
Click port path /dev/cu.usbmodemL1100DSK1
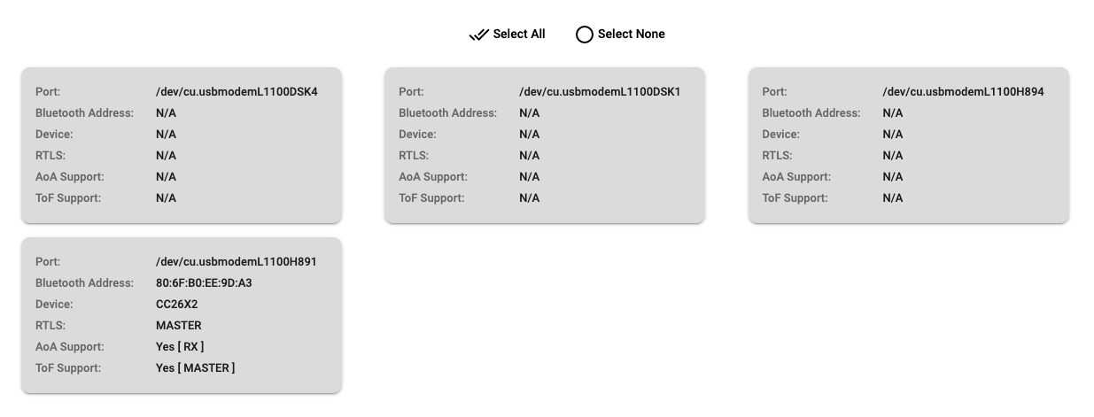[600, 92]
